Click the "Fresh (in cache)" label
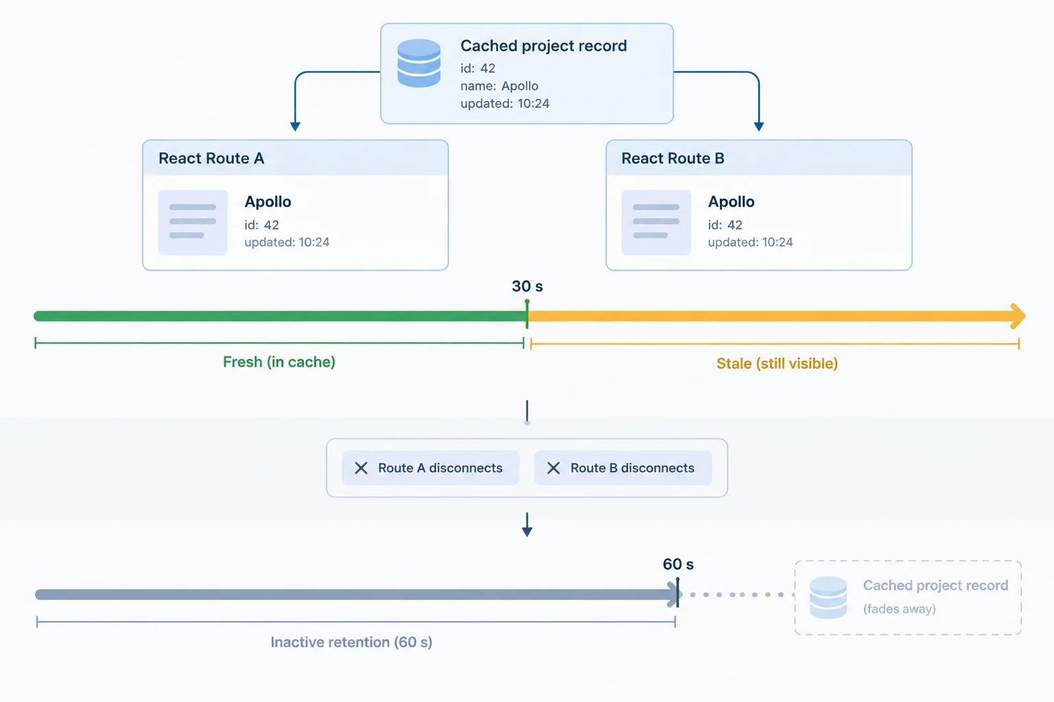 click(279, 362)
